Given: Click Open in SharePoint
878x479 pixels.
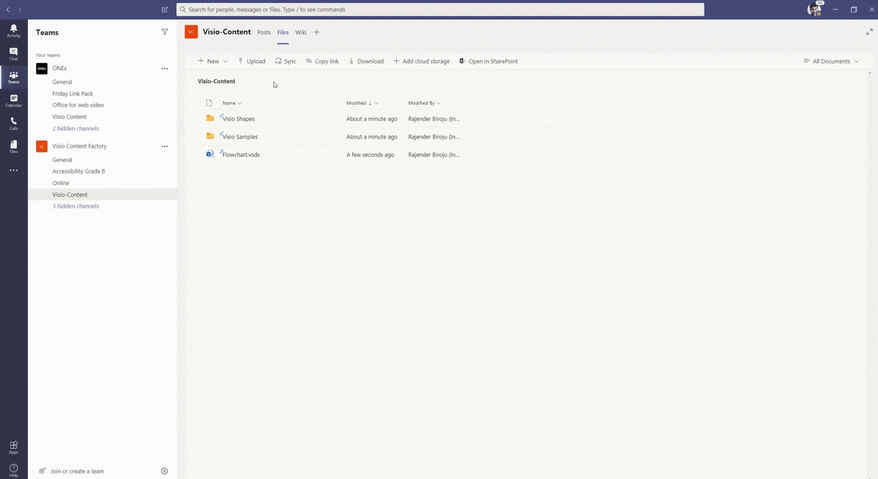Looking at the screenshot, I should click(x=488, y=61).
